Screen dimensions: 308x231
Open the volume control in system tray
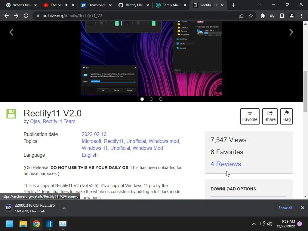coord(270,224)
